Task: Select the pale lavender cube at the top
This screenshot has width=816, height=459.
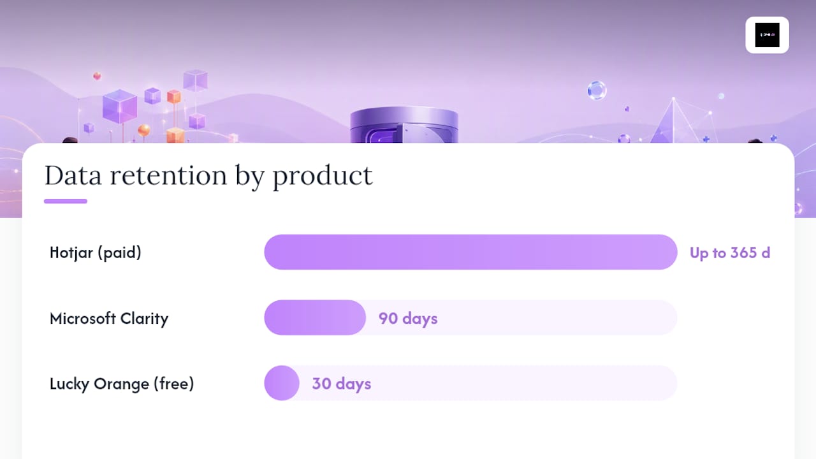Action: (195, 80)
